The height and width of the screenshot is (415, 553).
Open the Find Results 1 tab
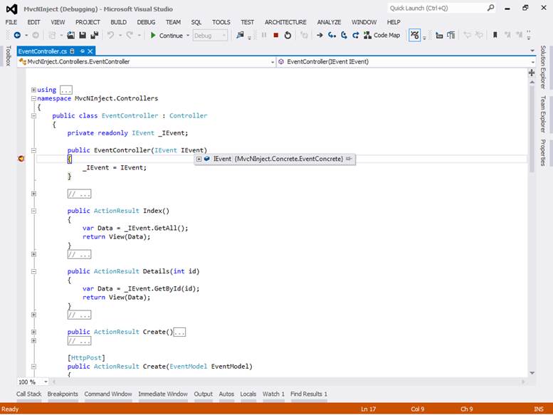point(309,394)
